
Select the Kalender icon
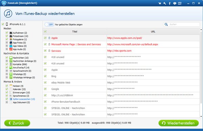[x=11, y=89]
